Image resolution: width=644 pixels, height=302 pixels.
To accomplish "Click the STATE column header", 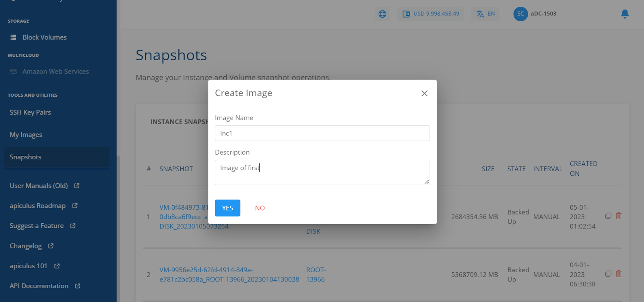I will pos(516,169).
